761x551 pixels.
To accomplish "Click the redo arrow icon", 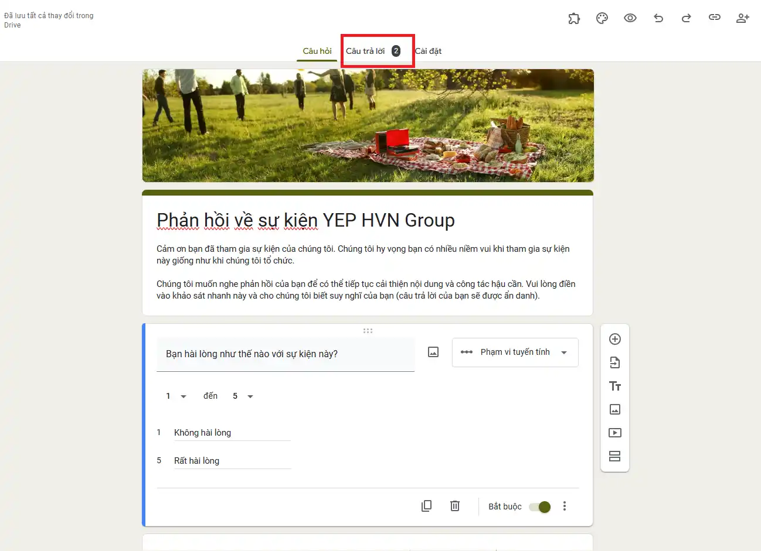I will point(686,18).
